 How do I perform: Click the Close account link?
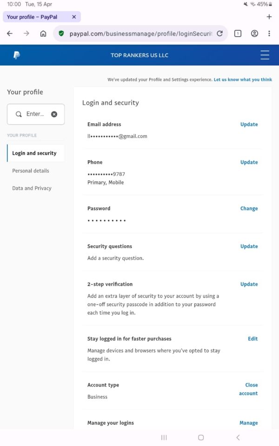click(x=250, y=389)
